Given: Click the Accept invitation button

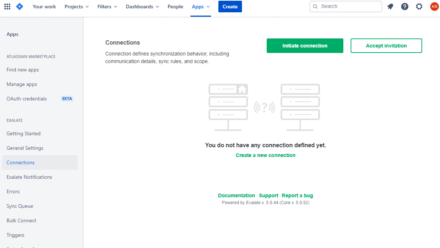Looking at the screenshot, I should (x=386, y=46).
